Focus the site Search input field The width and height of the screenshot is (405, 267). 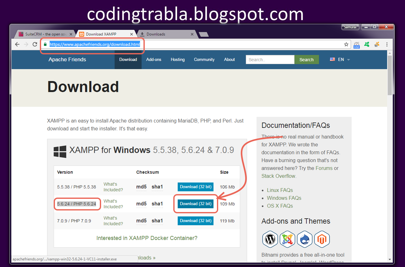[270, 60]
